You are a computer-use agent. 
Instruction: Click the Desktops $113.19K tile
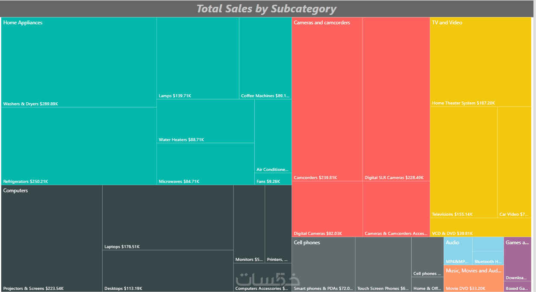168,271
